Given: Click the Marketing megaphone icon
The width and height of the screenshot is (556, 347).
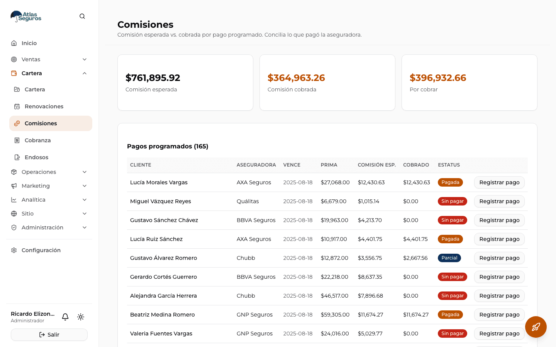Looking at the screenshot, I should 14,186.
